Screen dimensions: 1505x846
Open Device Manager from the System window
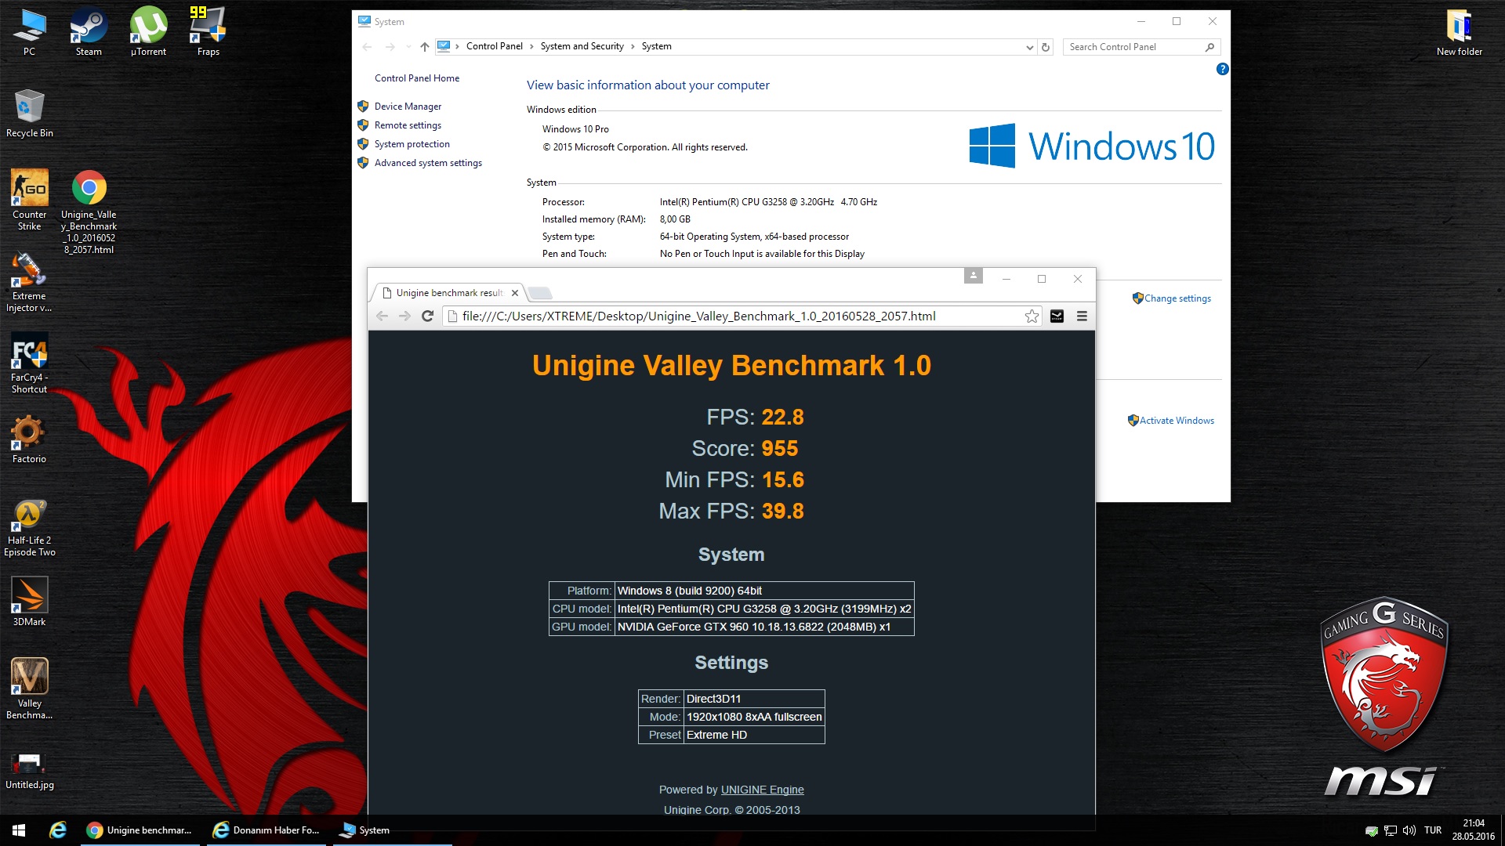click(x=408, y=107)
